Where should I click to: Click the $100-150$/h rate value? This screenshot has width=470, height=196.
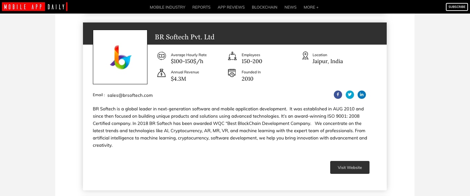tap(187, 61)
